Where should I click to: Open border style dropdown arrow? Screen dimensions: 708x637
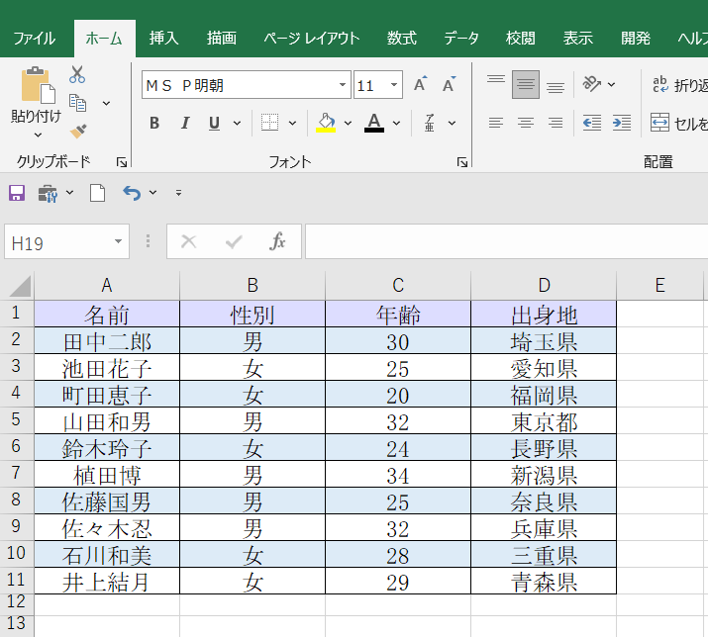(292, 123)
